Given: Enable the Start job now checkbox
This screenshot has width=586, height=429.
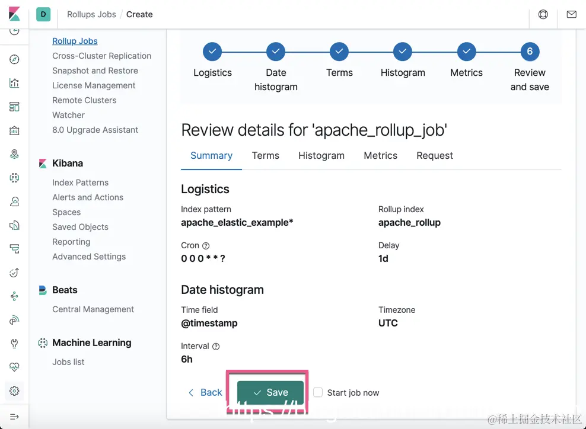Looking at the screenshot, I should pos(318,392).
